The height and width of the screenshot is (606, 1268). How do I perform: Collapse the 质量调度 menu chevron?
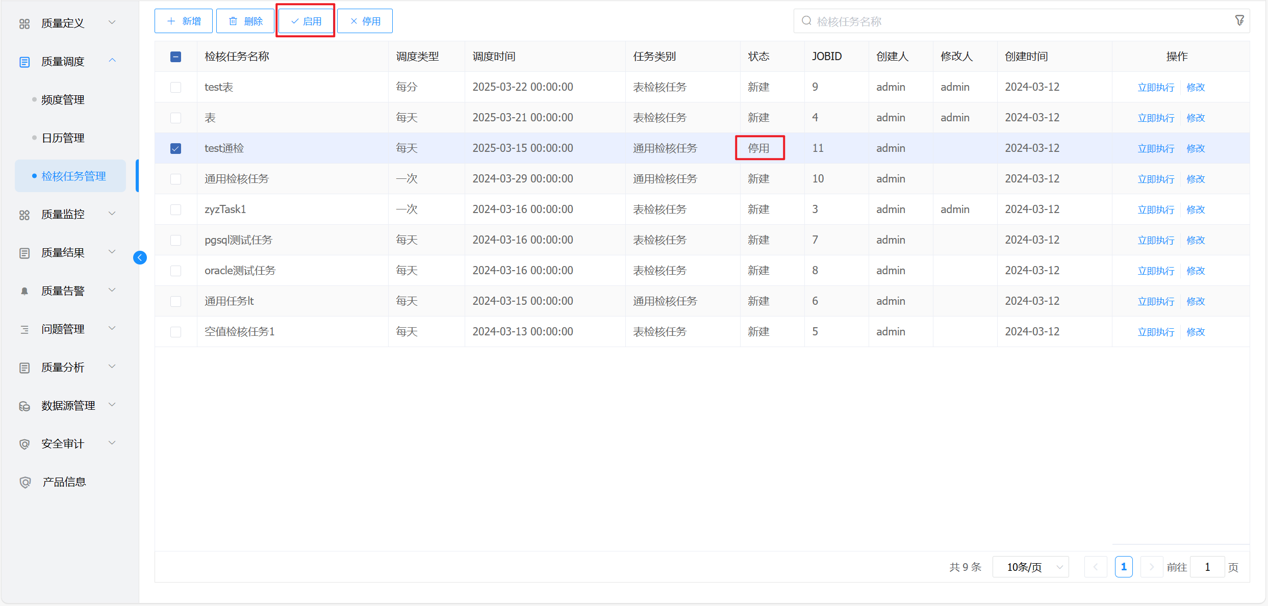click(112, 61)
